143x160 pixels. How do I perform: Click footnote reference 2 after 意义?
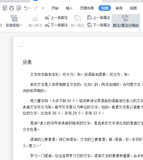click(40, 145)
